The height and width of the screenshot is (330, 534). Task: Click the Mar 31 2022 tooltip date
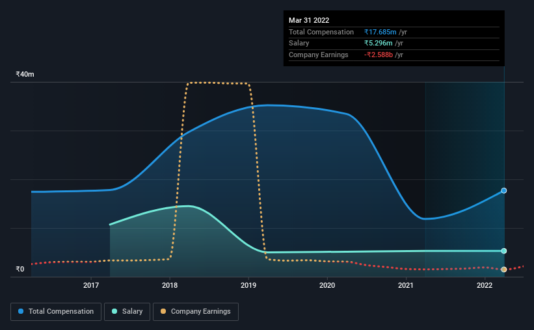[x=309, y=20]
